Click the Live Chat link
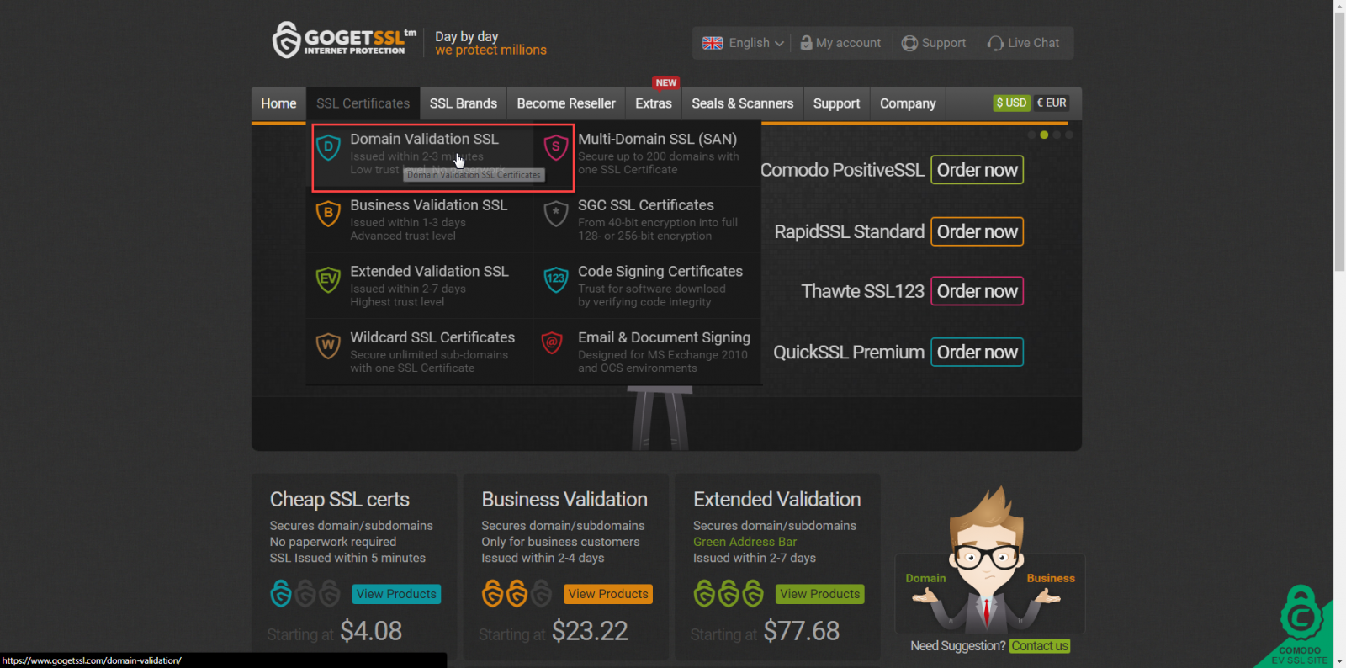The height and width of the screenshot is (668, 1346). coord(1034,43)
